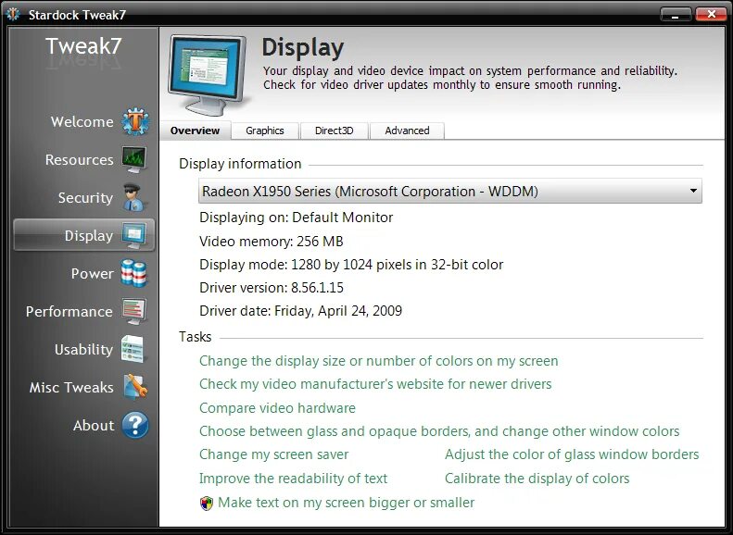Screen dimensions: 733x535
Task: Click the Stardock Tweak7 title bar icon
Action: click(x=13, y=15)
